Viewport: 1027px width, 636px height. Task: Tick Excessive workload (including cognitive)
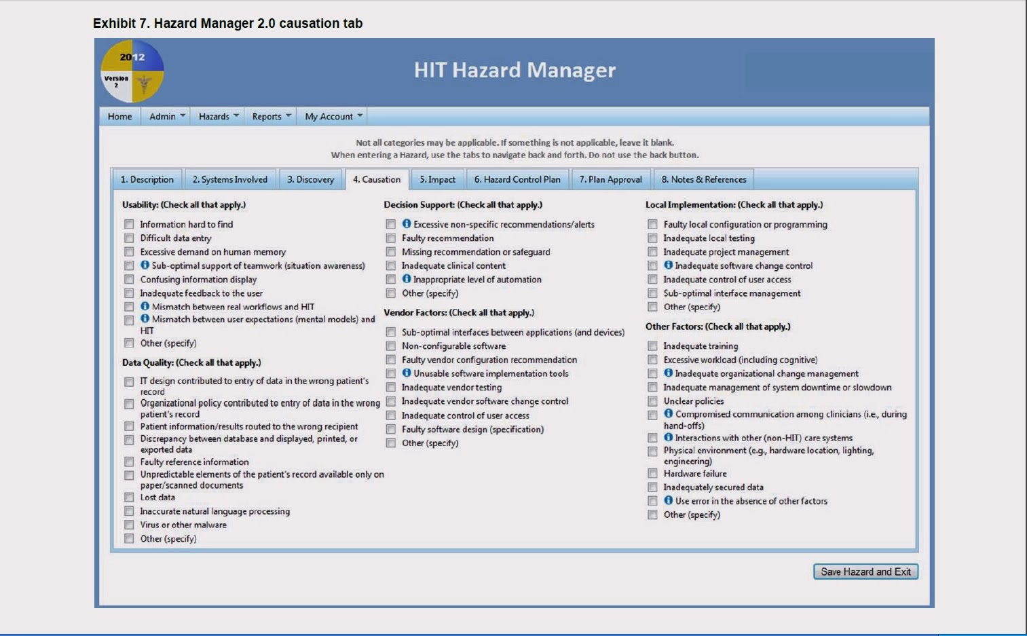point(652,360)
